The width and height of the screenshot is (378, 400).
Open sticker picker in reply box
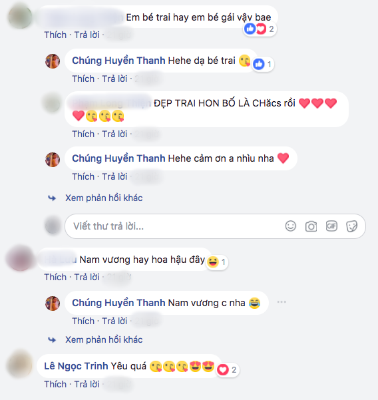pyautogui.click(x=352, y=226)
